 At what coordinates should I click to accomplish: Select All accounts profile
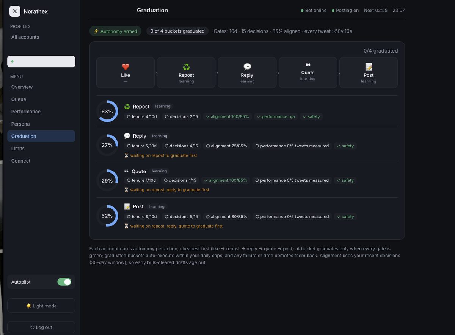(x=41, y=37)
